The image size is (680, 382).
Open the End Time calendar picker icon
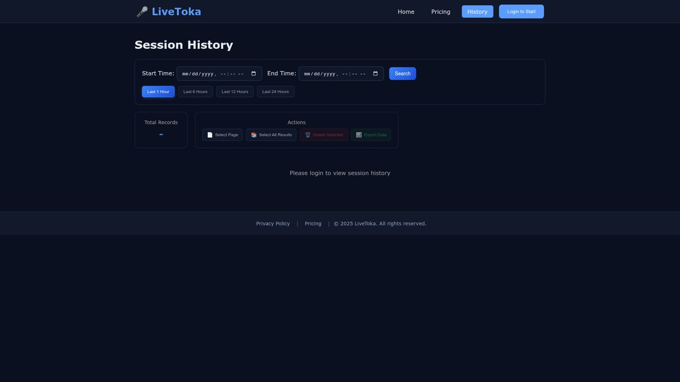point(376,74)
